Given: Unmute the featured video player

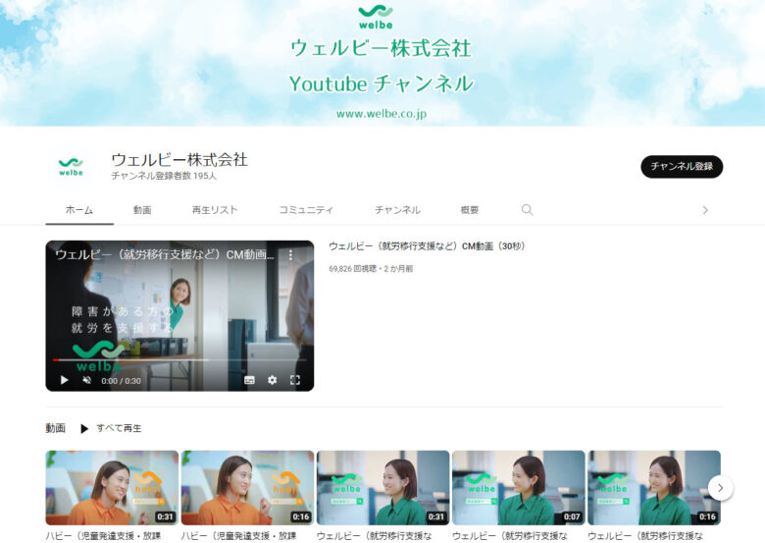Looking at the screenshot, I should coord(87,380).
